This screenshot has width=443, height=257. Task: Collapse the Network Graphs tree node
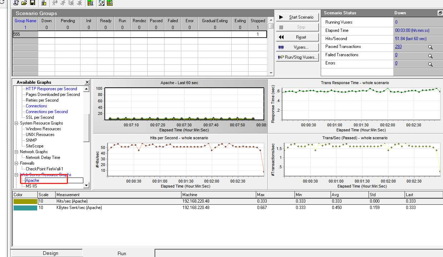(x=16, y=152)
